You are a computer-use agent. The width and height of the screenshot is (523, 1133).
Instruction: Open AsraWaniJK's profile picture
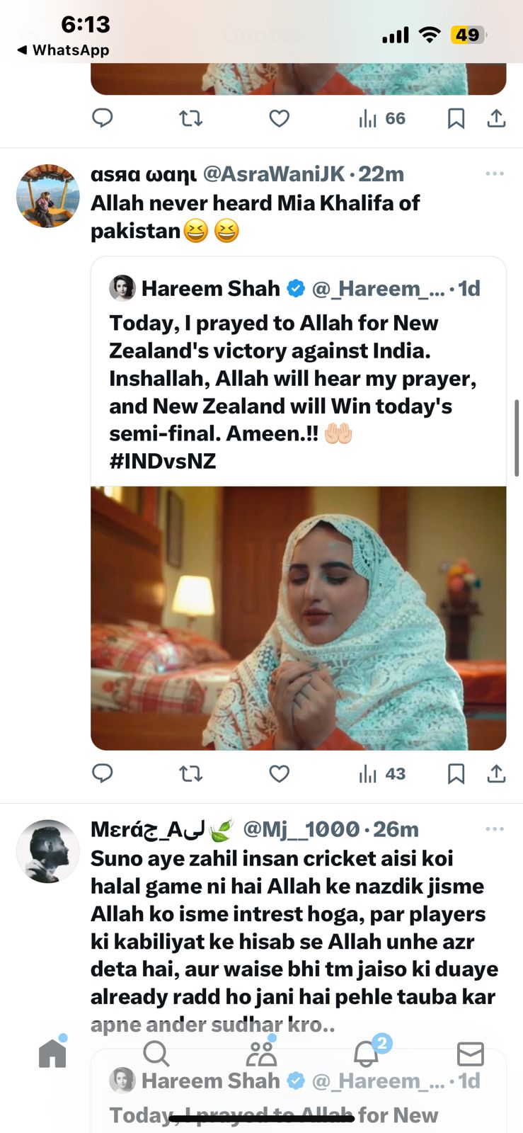pyautogui.click(x=48, y=196)
